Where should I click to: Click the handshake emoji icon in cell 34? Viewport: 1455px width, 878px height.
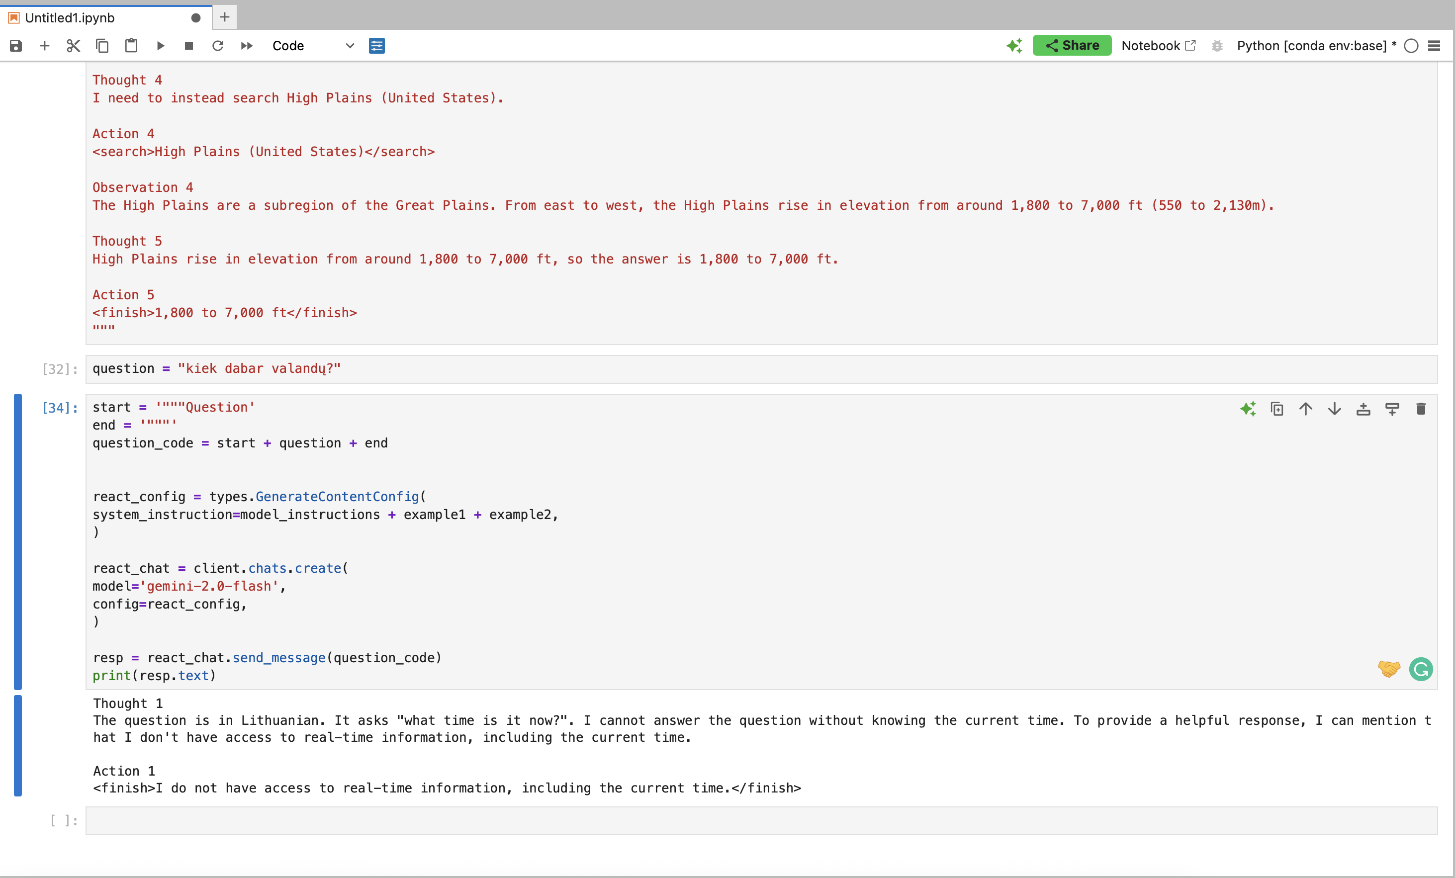click(1389, 669)
